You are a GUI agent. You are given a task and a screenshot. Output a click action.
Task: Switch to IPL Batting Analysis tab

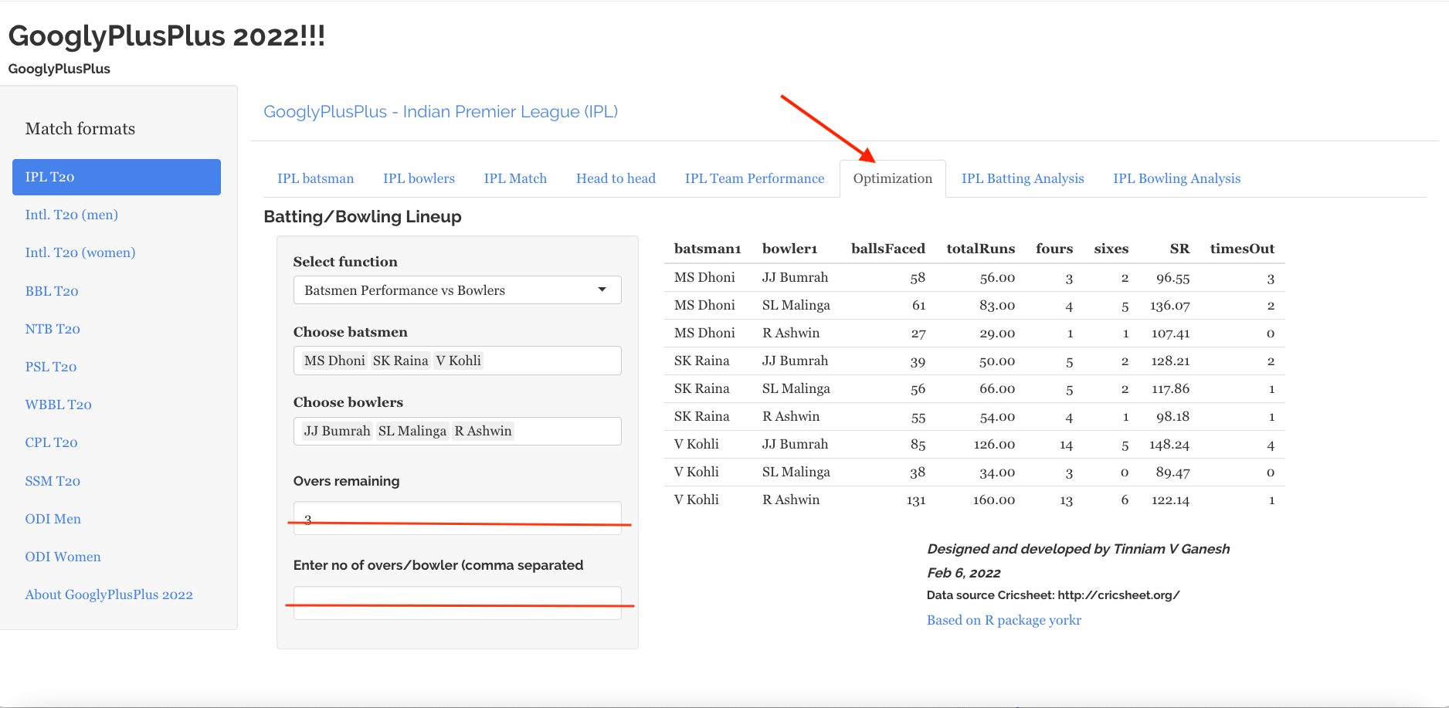coord(1022,178)
